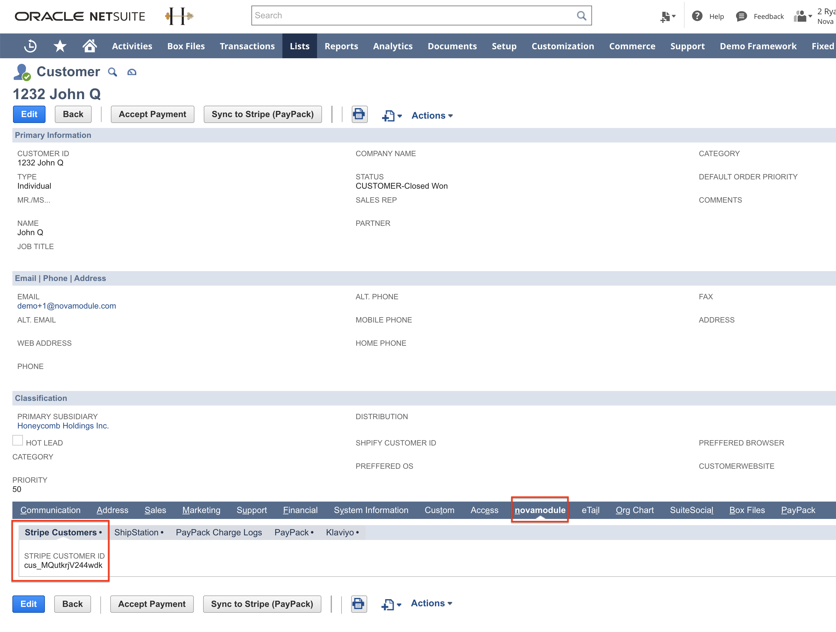The image size is (836, 632).
Task: Open the Transactions menu
Action: coord(247,46)
